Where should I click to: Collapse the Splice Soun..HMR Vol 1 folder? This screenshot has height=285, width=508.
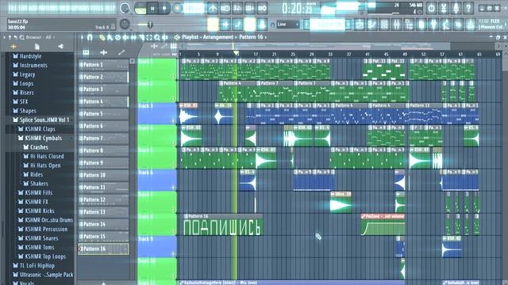click(x=40, y=120)
